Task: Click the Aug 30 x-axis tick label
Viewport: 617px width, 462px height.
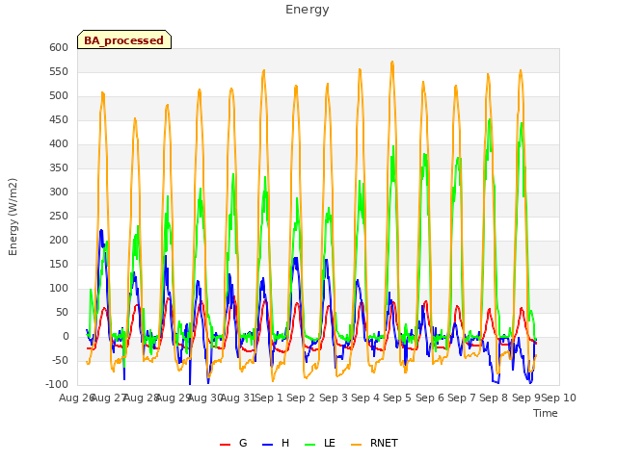Action: [x=205, y=398]
